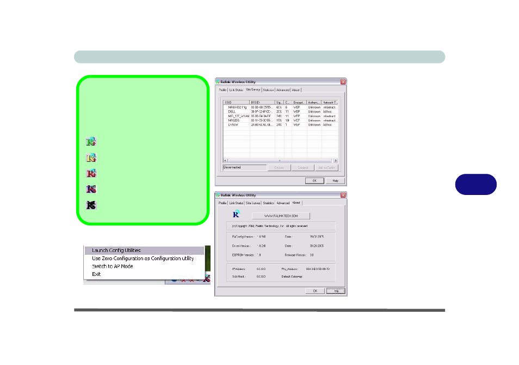519x365 pixels.
Task: Close the About Ralink Wireless Utility window
Action: 343,195
